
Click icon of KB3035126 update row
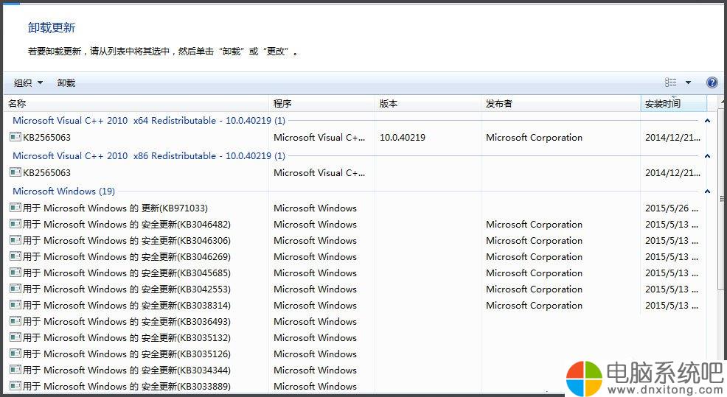pyautogui.click(x=15, y=354)
